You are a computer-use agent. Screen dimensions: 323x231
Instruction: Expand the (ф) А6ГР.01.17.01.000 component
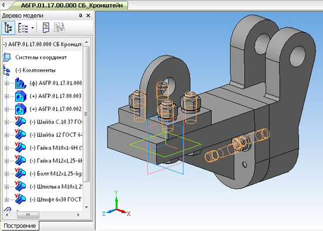tap(6, 83)
